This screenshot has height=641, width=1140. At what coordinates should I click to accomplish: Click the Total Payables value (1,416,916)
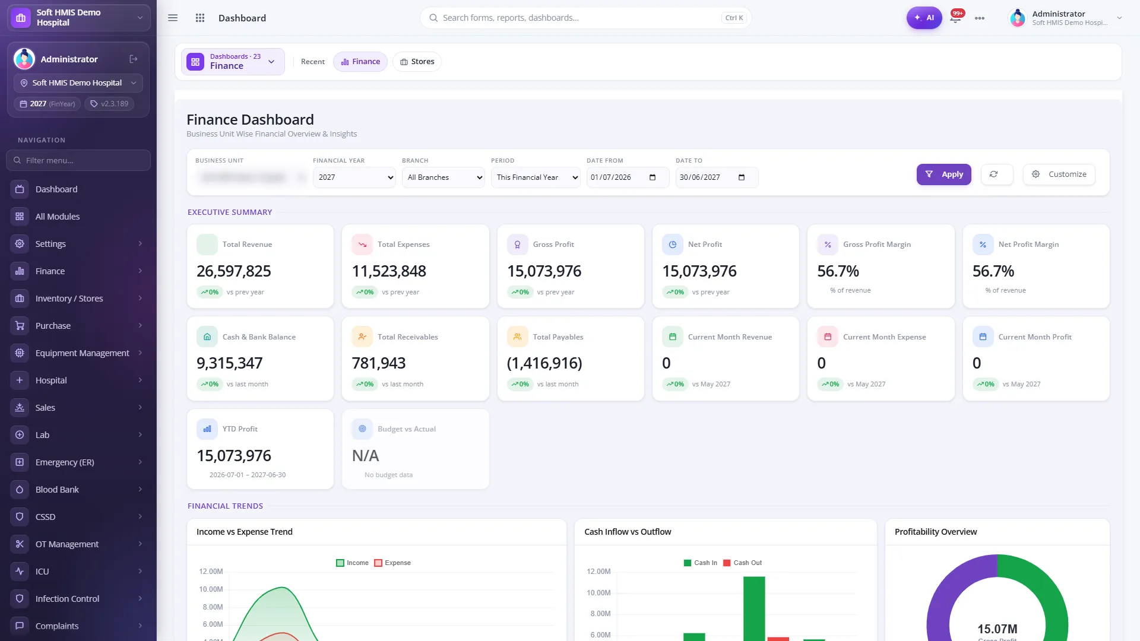tap(544, 363)
